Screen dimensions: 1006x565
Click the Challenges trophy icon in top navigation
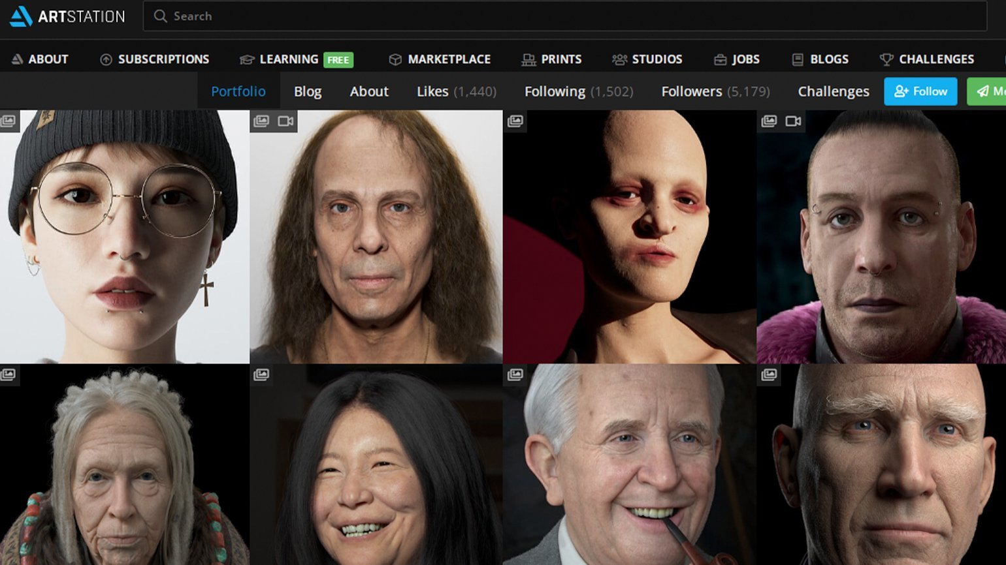pyautogui.click(x=886, y=59)
